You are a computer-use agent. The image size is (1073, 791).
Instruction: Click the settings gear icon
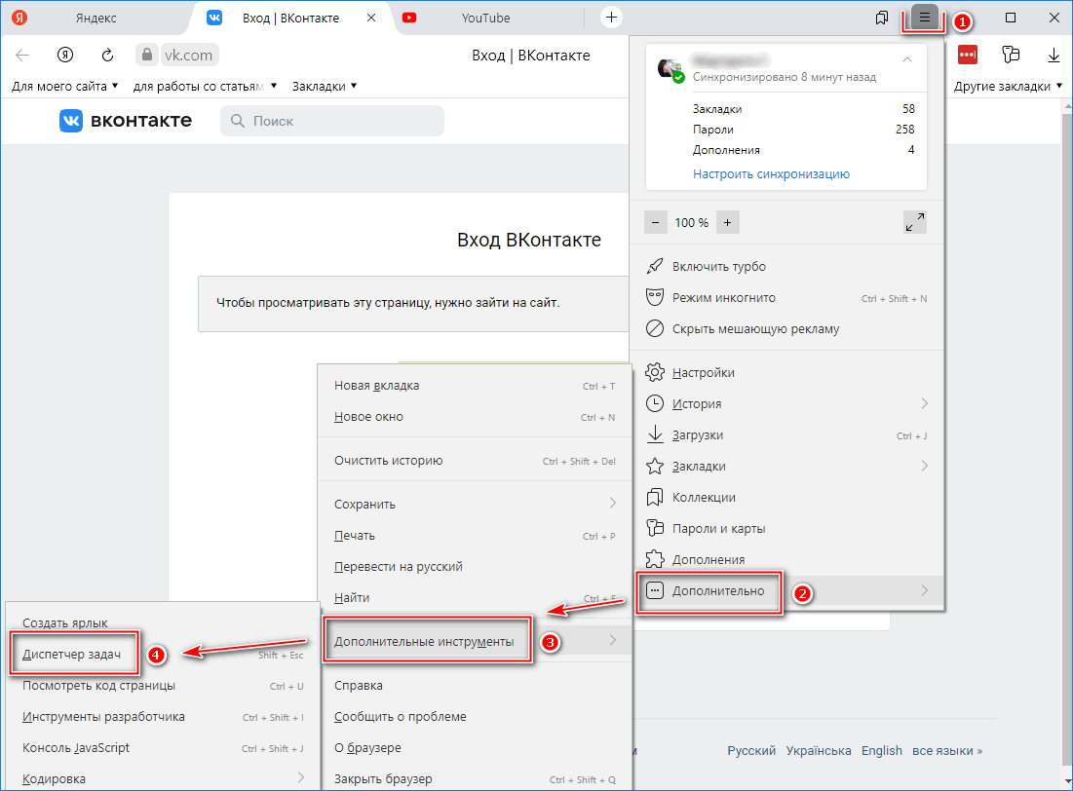pyautogui.click(x=655, y=372)
